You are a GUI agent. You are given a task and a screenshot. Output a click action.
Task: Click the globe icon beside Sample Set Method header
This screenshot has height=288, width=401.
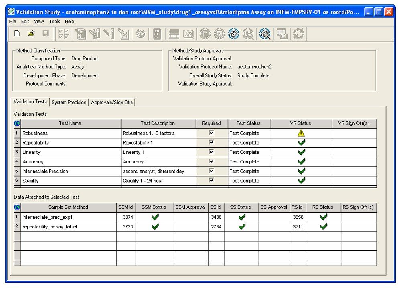(17, 207)
